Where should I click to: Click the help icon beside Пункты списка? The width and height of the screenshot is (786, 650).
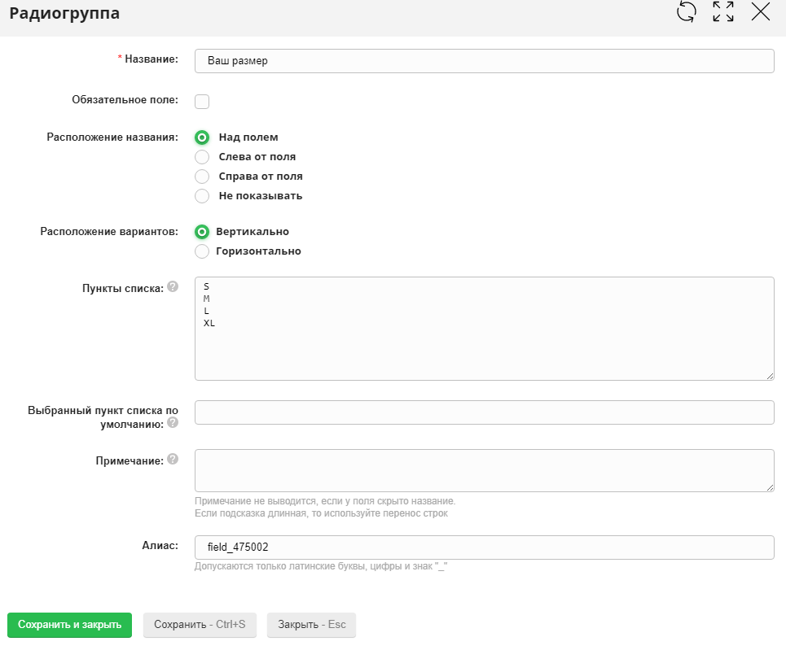coord(172,287)
